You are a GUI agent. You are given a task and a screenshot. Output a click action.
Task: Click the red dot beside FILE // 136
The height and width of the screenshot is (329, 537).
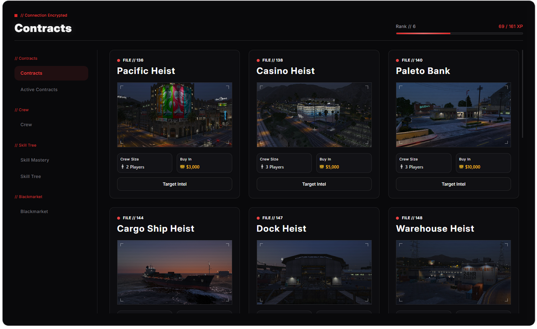click(119, 60)
